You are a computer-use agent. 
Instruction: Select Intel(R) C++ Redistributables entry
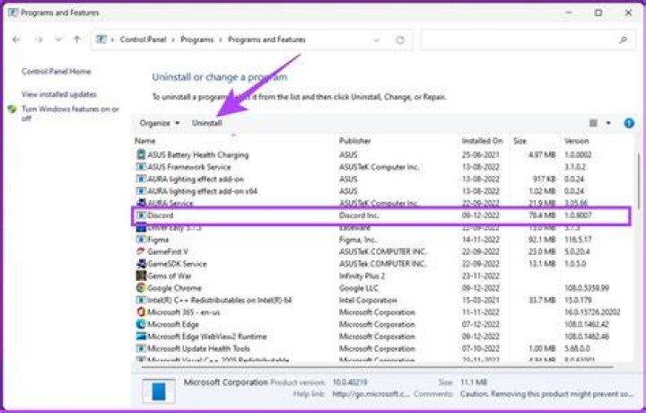click(x=220, y=300)
